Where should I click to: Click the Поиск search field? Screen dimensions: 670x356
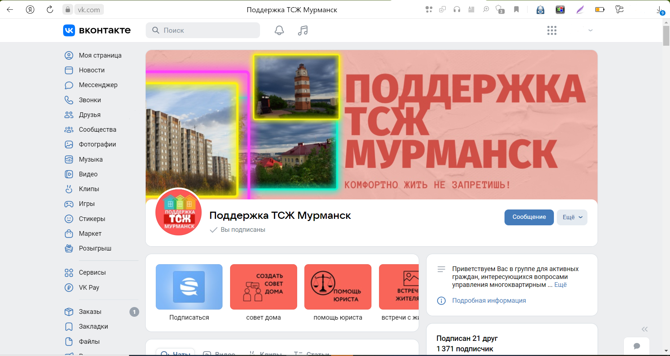coord(203,30)
